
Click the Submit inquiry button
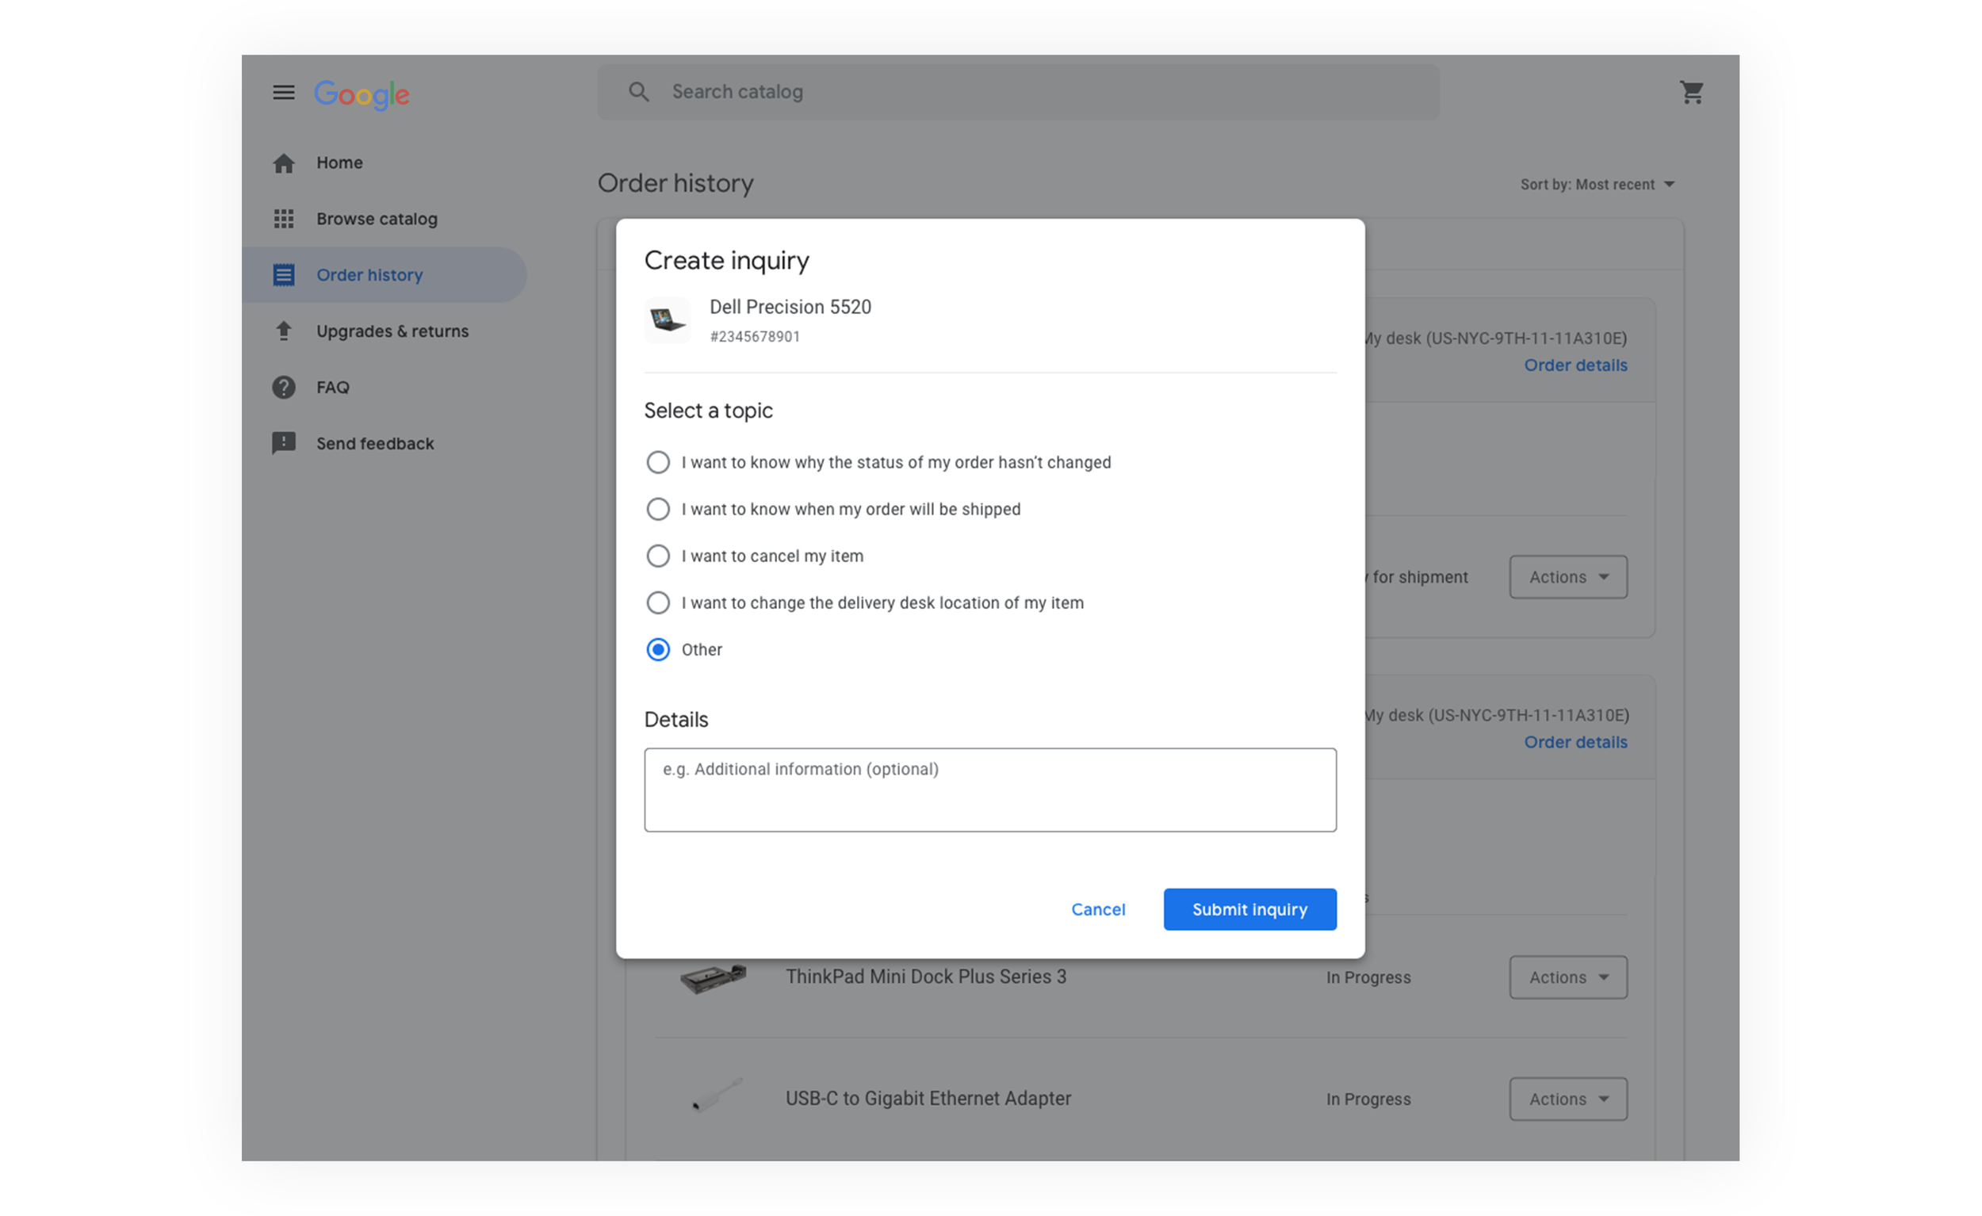[1249, 909]
